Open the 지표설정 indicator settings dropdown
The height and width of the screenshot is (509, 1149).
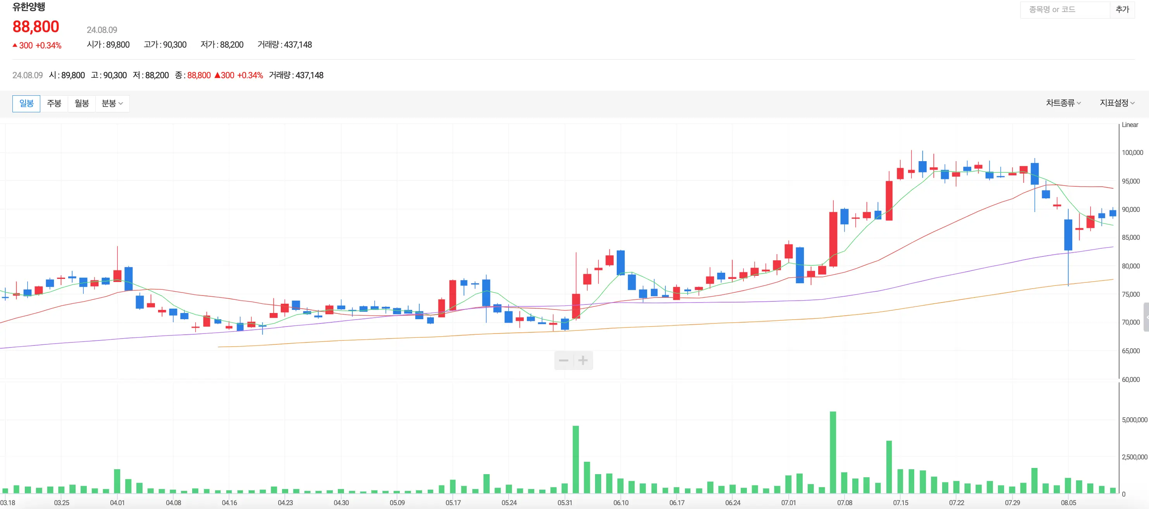click(1116, 103)
